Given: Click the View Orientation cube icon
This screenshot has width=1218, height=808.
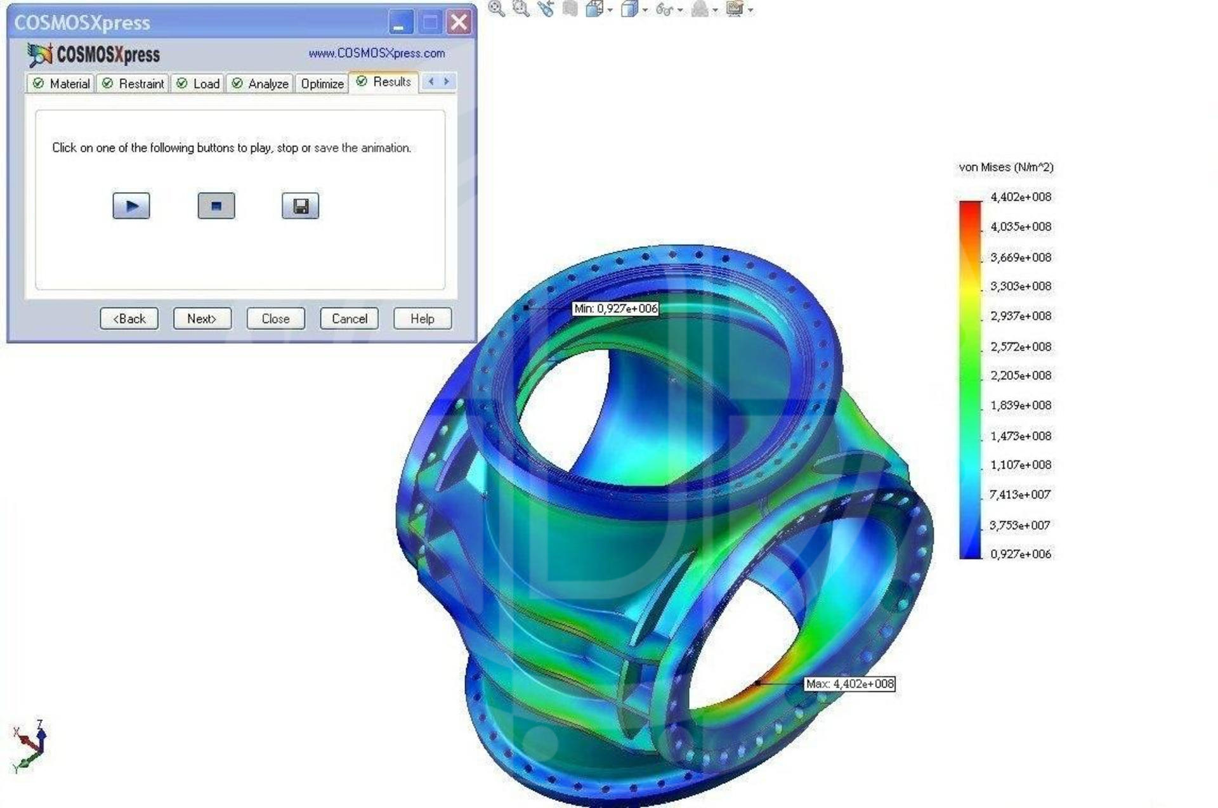Looking at the screenshot, I should (x=594, y=8).
